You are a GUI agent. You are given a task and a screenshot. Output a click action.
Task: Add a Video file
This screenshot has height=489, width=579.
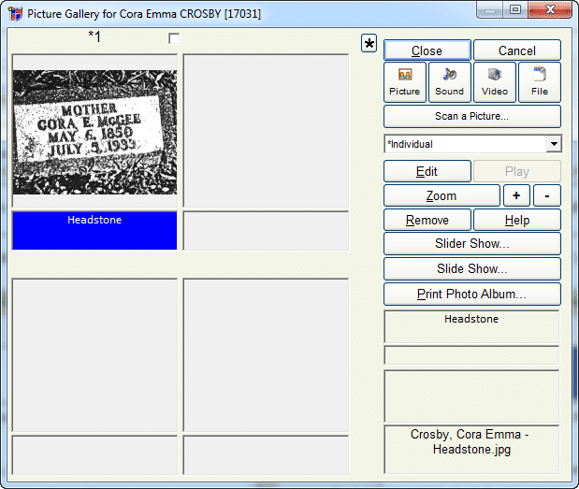pos(494,82)
